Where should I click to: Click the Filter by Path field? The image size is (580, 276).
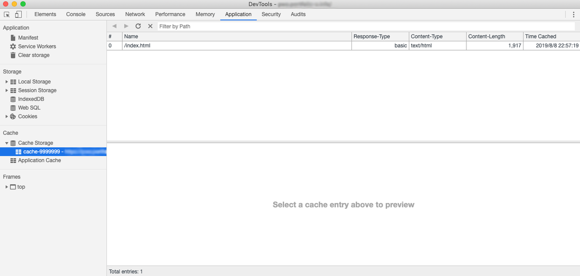[366, 26]
